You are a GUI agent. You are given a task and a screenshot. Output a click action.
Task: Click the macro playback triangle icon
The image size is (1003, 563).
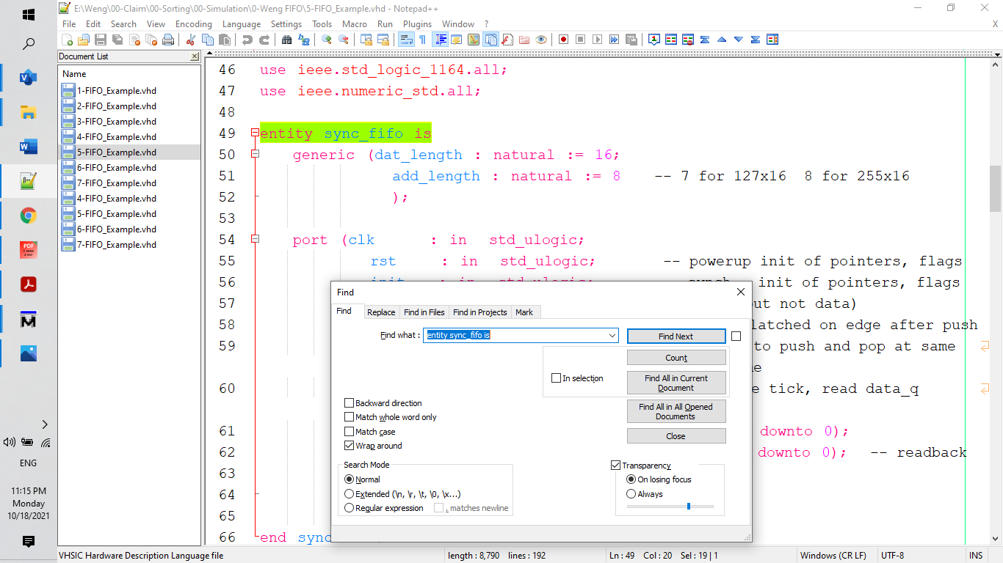597,40
